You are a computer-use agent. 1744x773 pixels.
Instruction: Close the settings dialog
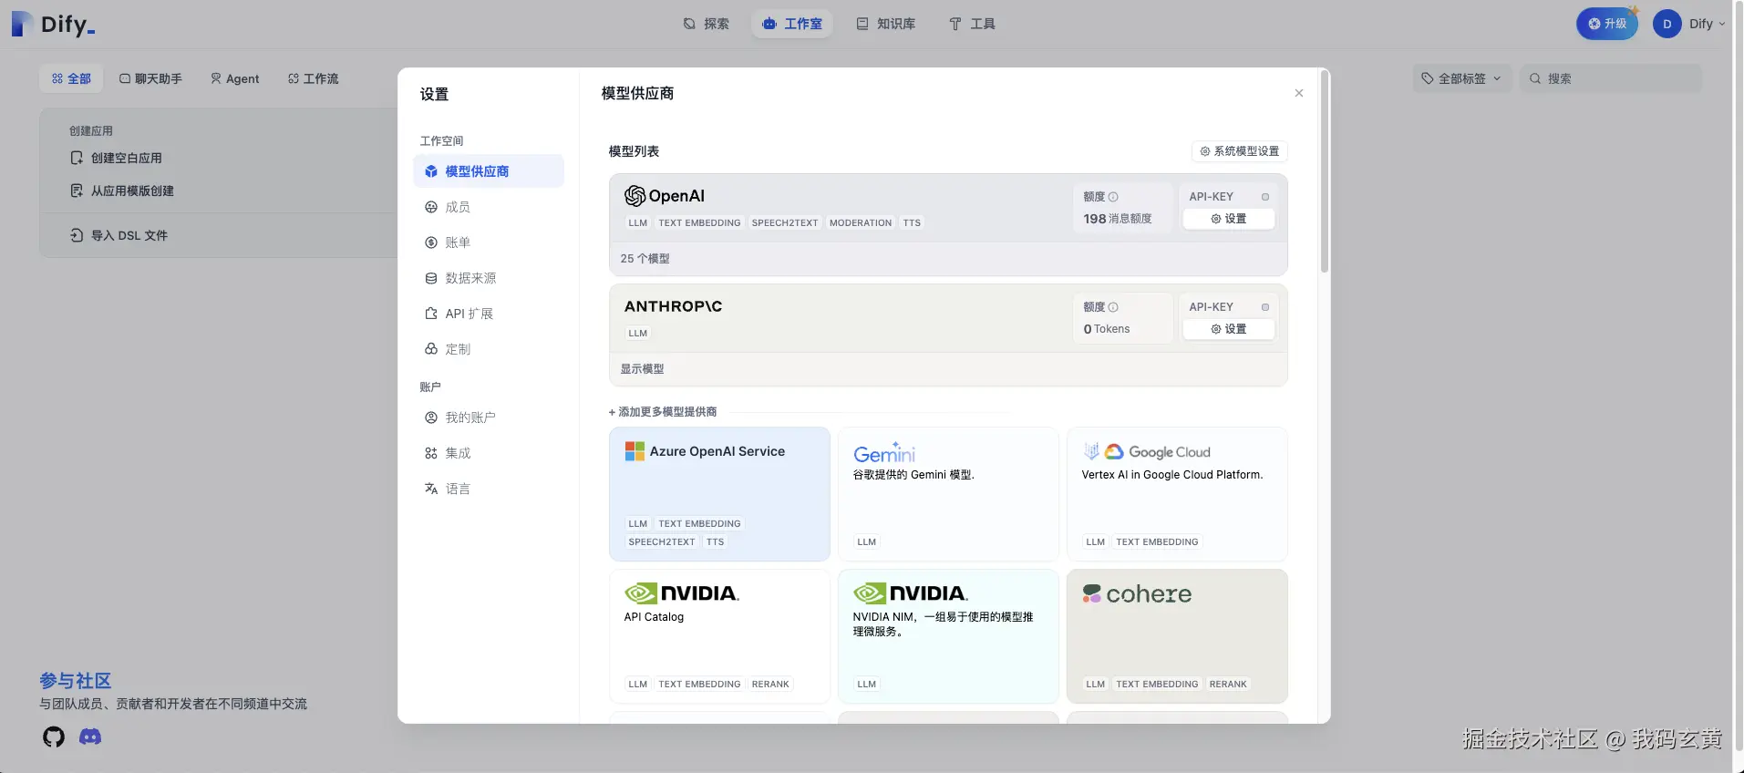[1299, 93]
